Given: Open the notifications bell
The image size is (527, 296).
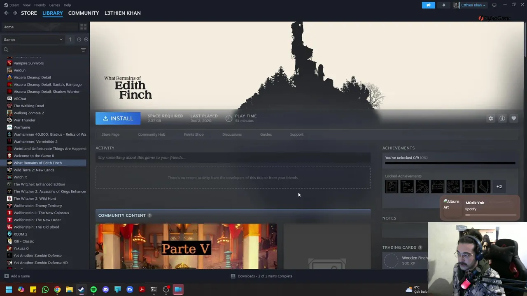Looking at the screenshot, I should (443, 5).
